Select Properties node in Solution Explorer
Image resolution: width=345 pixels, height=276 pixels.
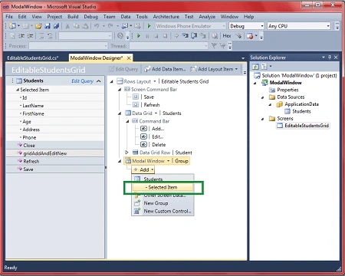(x=287, y=90)
